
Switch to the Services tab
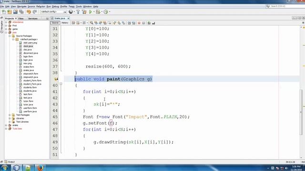point(33,19)
